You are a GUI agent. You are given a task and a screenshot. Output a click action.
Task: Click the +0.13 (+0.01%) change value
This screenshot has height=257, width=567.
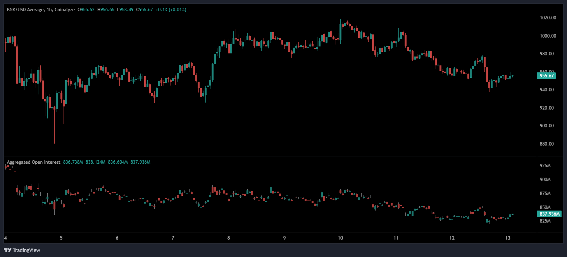point(171,9)
